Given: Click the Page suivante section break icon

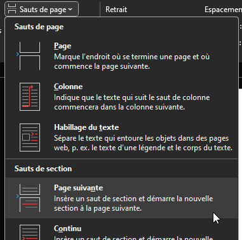Looking at the screenshot, I should pos(29,198).
